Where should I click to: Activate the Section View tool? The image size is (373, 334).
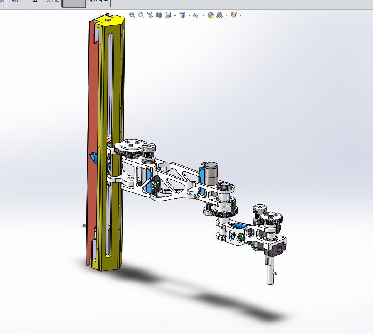click(x=159, y=15)
